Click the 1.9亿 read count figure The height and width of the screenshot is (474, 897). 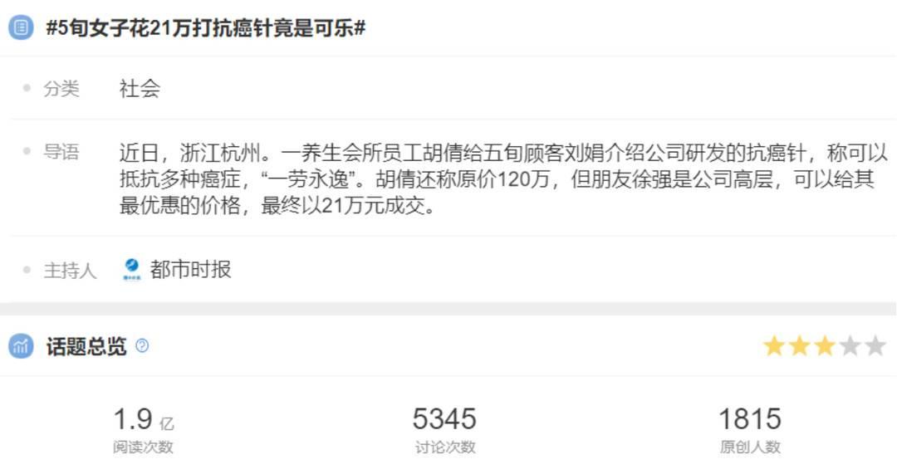(x=144, y=419)
